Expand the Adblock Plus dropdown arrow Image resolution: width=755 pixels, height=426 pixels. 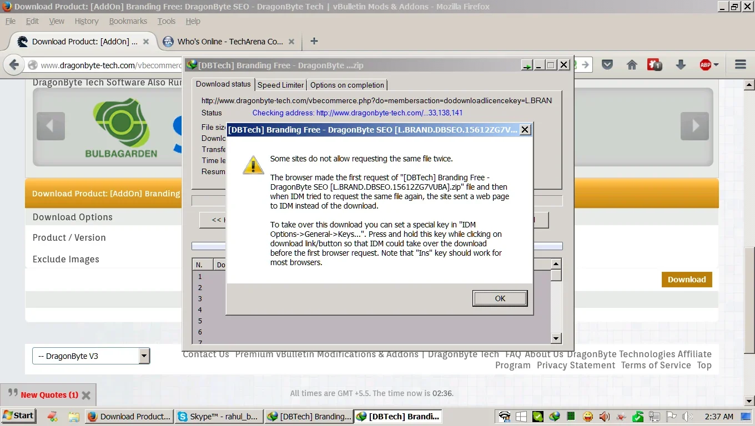click(x=716, y=65)
